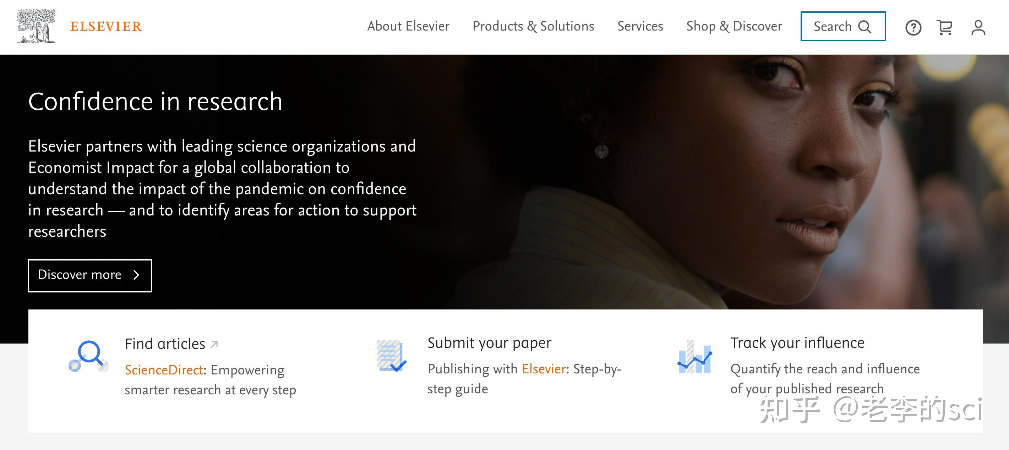
Task: Click the Find articles magnifier illustration
Action: click(x=88, y=356)
